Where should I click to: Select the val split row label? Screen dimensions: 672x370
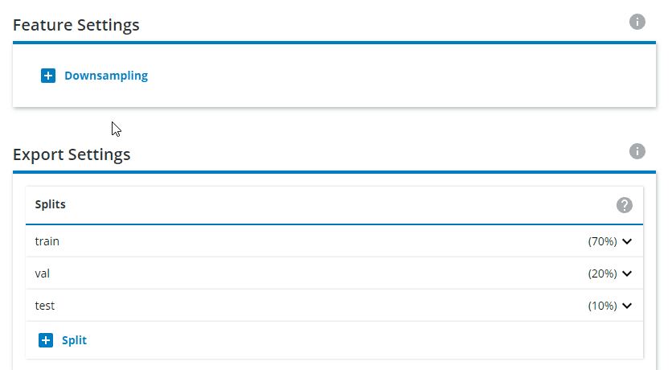tap(43, 273)
